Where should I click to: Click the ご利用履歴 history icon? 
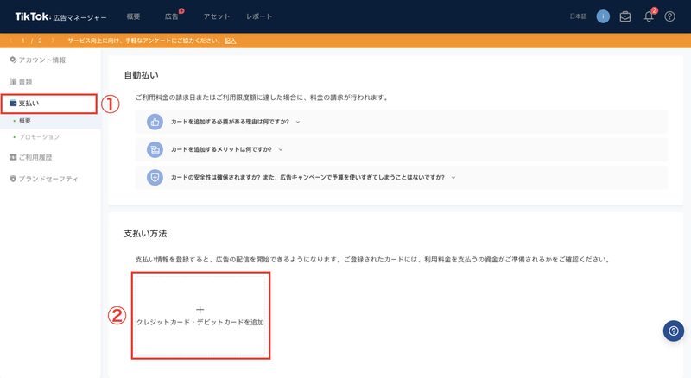13,157
